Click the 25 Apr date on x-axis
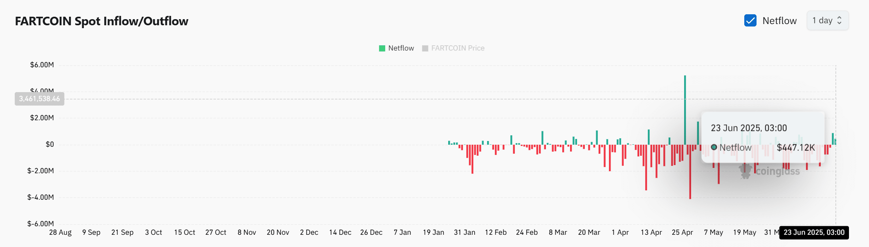This screenshot has width=869, height=247. tap(682, 233)
